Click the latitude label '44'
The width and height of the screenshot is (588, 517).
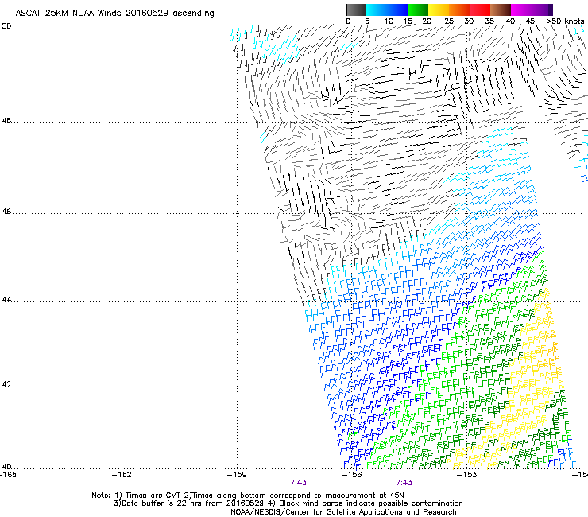[6, 300]
